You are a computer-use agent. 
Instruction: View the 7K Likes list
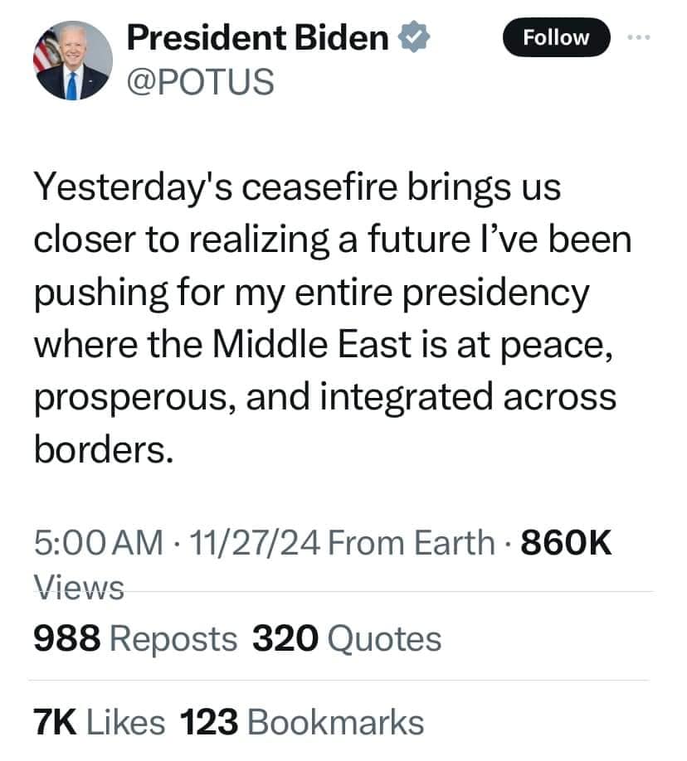pyautogui.click(x=99, y=722)
